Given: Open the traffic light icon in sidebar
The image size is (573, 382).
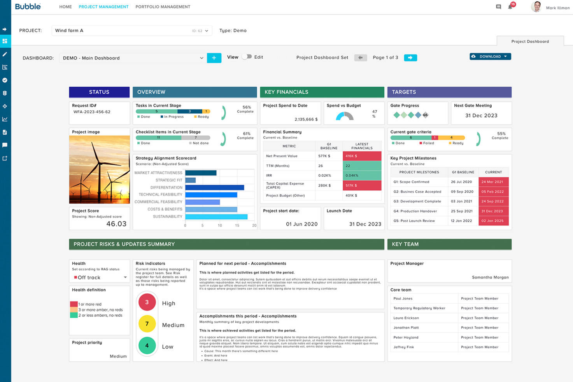Looking at the screenshot, I should tap(5, 93).
